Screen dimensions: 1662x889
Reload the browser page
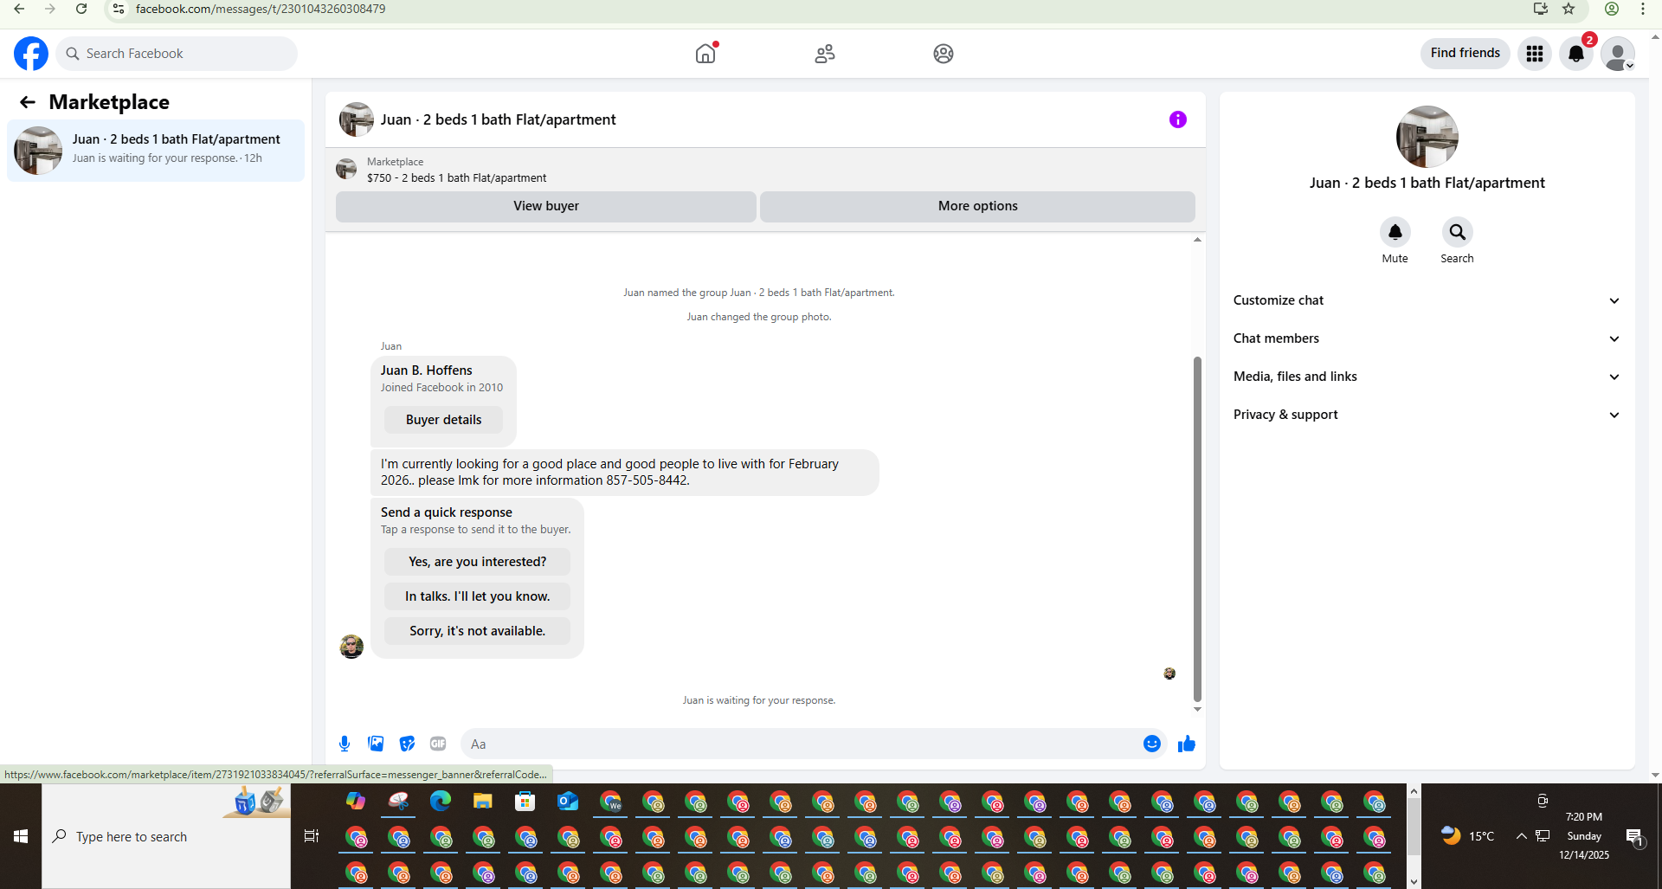click(81, 9)
